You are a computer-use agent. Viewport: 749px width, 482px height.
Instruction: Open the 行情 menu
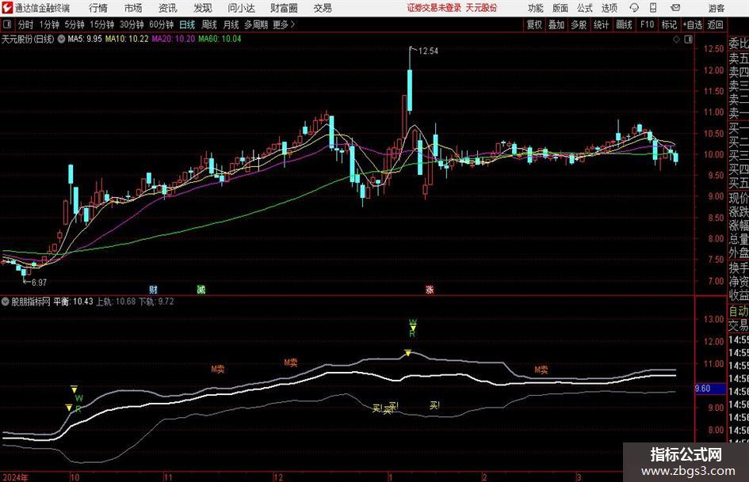[x=98, y=8]
